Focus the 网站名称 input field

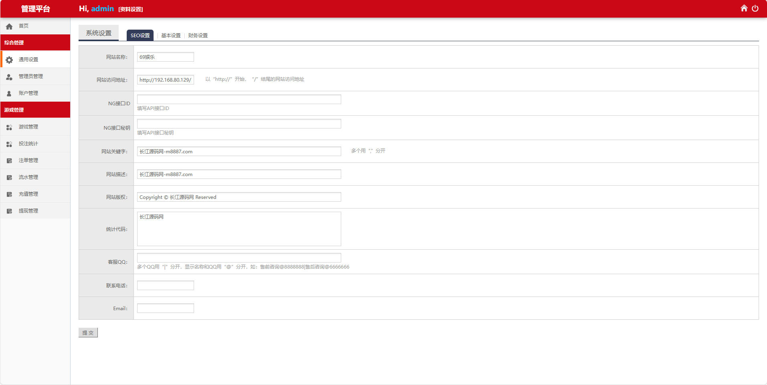pyautogui.click(x=166, y=57)
